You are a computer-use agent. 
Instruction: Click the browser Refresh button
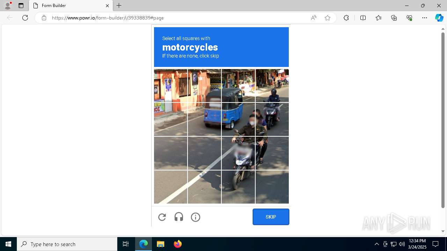pyautogui.click(x=25, y=18)
